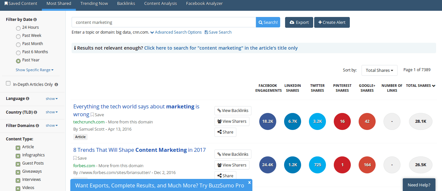Image resolution: width=442 pixels, height=191 pixels.
Task: Uncheck the Infographics content type
Action: click(18, 156)
